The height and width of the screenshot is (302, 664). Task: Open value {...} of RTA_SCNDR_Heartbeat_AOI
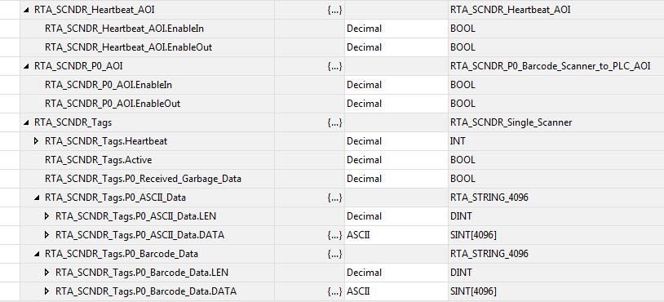point(334,10)
